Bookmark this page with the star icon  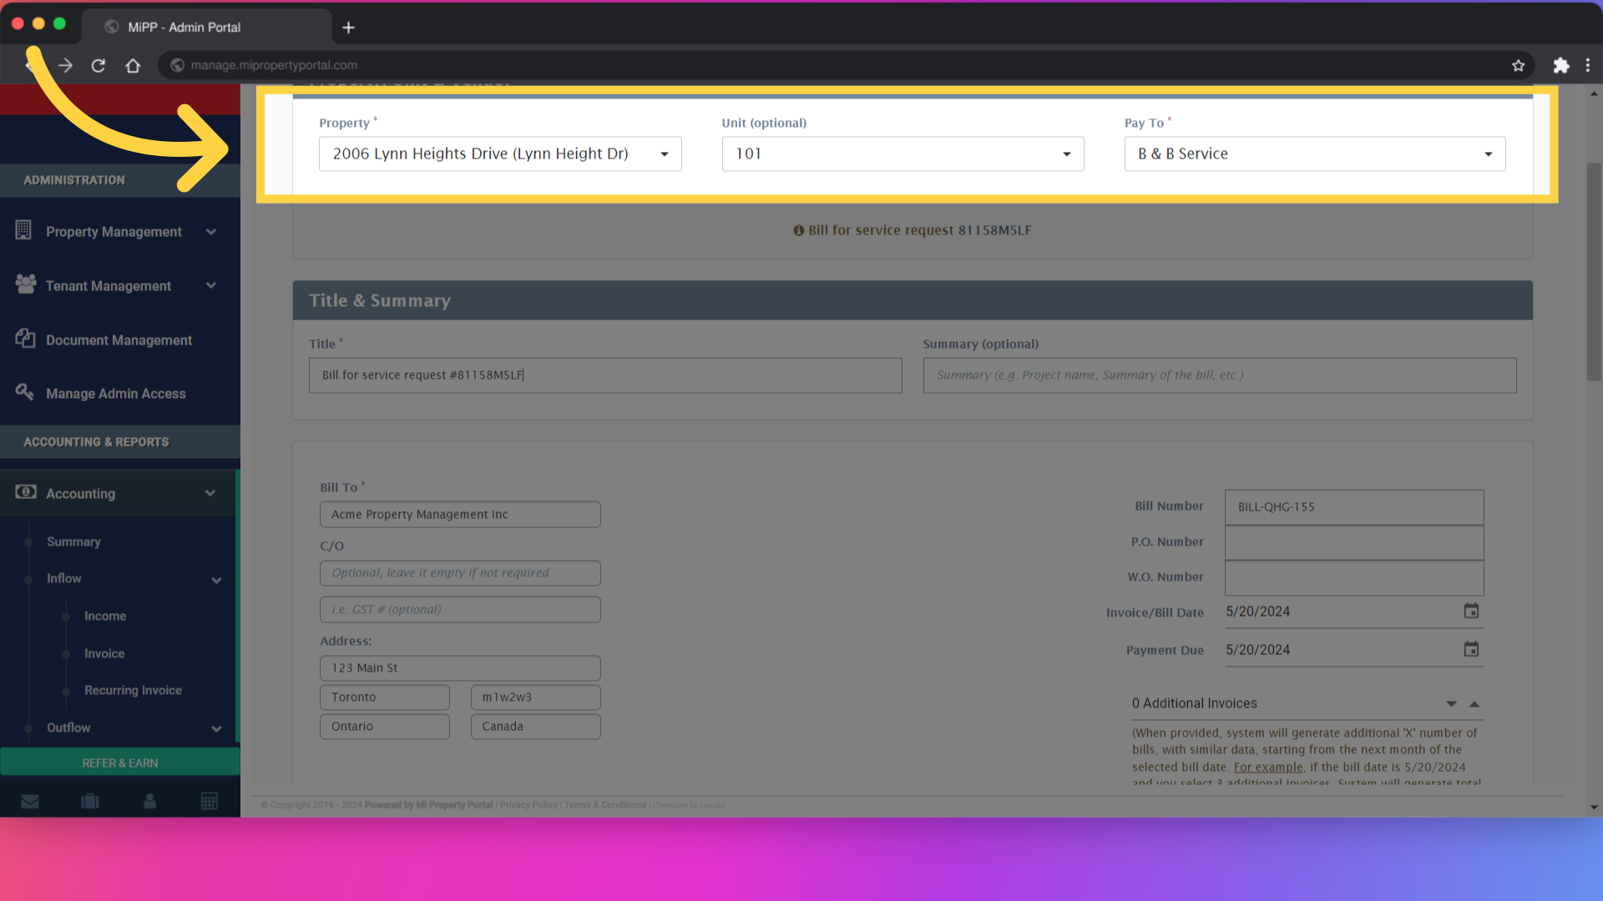[1518, 65]
